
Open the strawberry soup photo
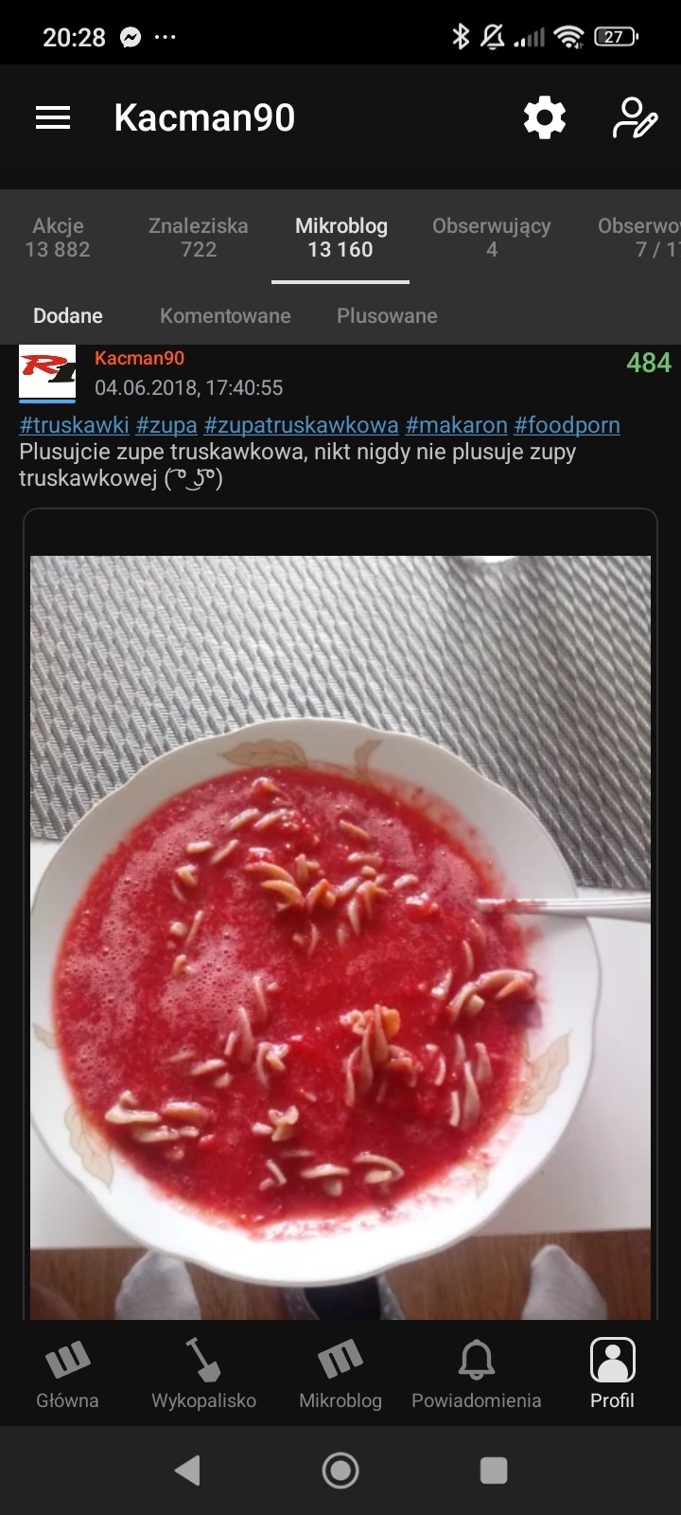tap(340, 937)
